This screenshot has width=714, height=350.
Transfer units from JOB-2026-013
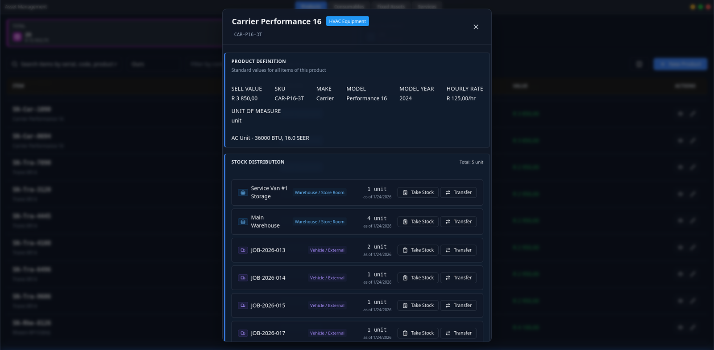[458, 250]
